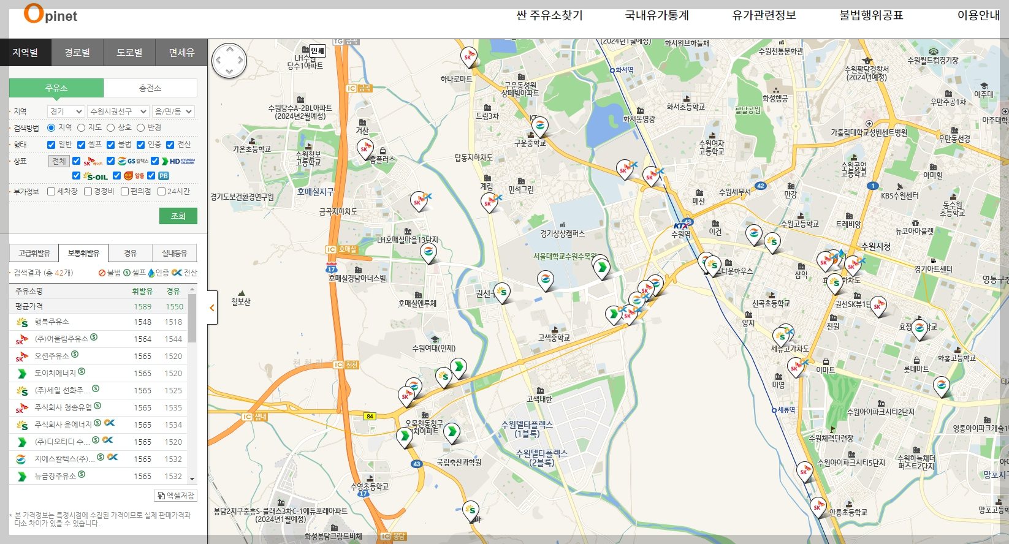Viewport: 1009px width, 544px height.
Task: Click (주)어울림주유소 SK brand icon
Action: coord(22,339)
